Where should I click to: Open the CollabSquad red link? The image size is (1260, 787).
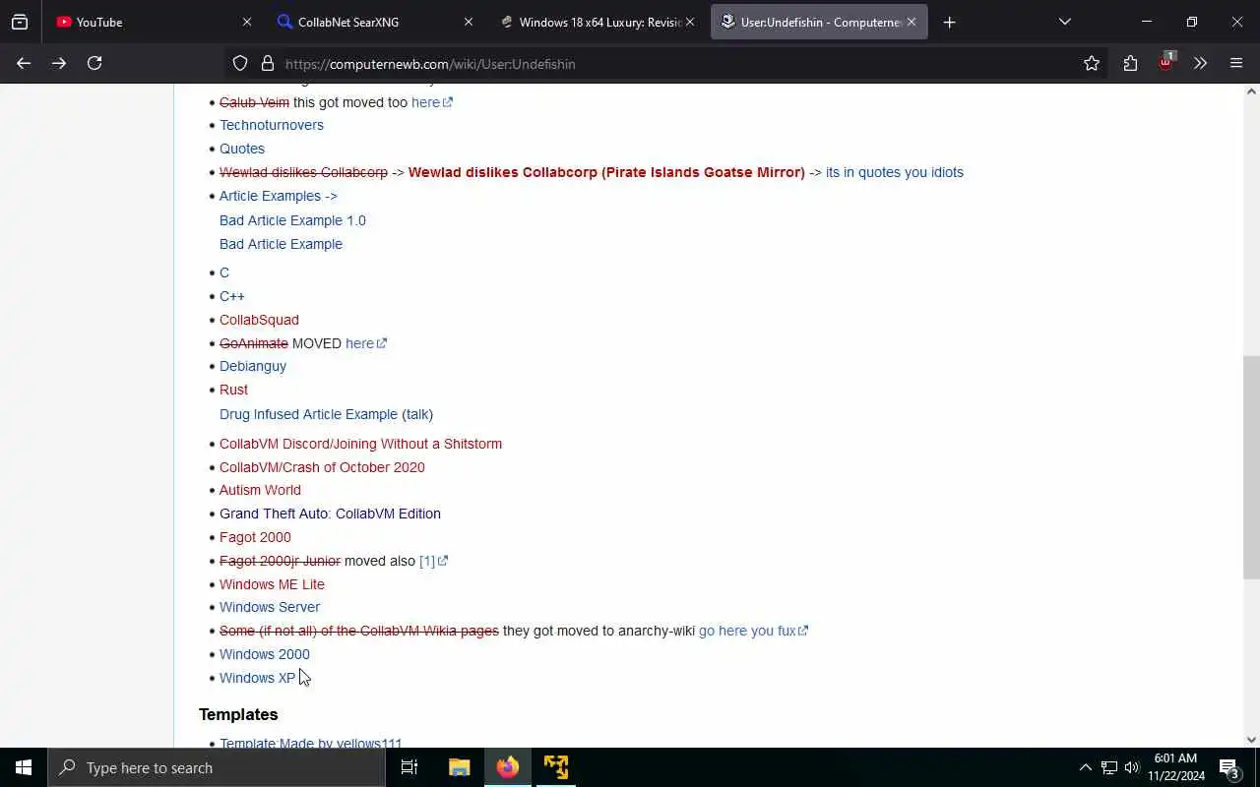click(x=259, y=320)
